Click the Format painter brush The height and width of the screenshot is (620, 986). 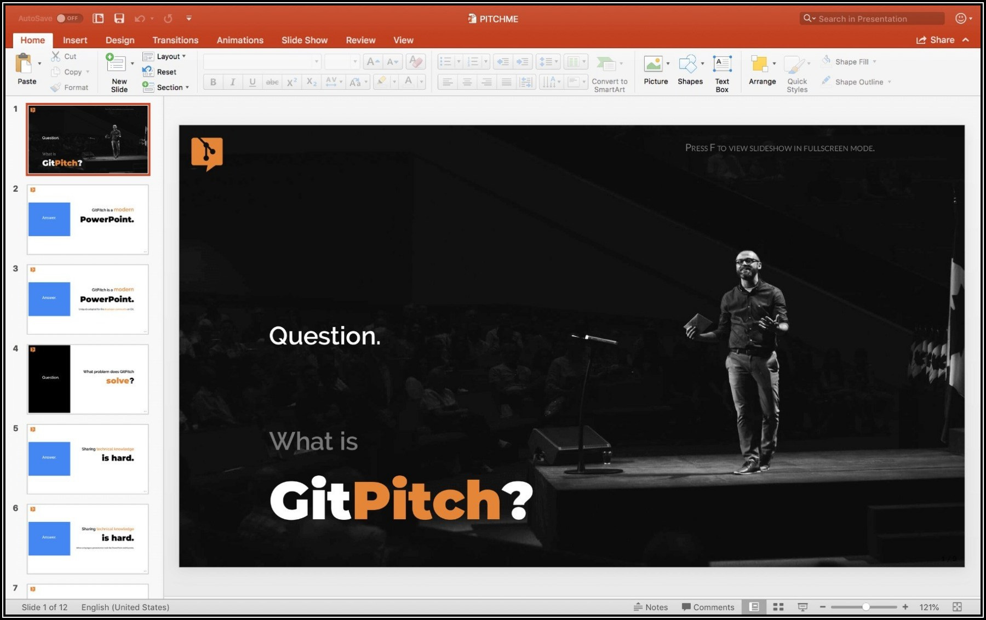pos(55,87)
